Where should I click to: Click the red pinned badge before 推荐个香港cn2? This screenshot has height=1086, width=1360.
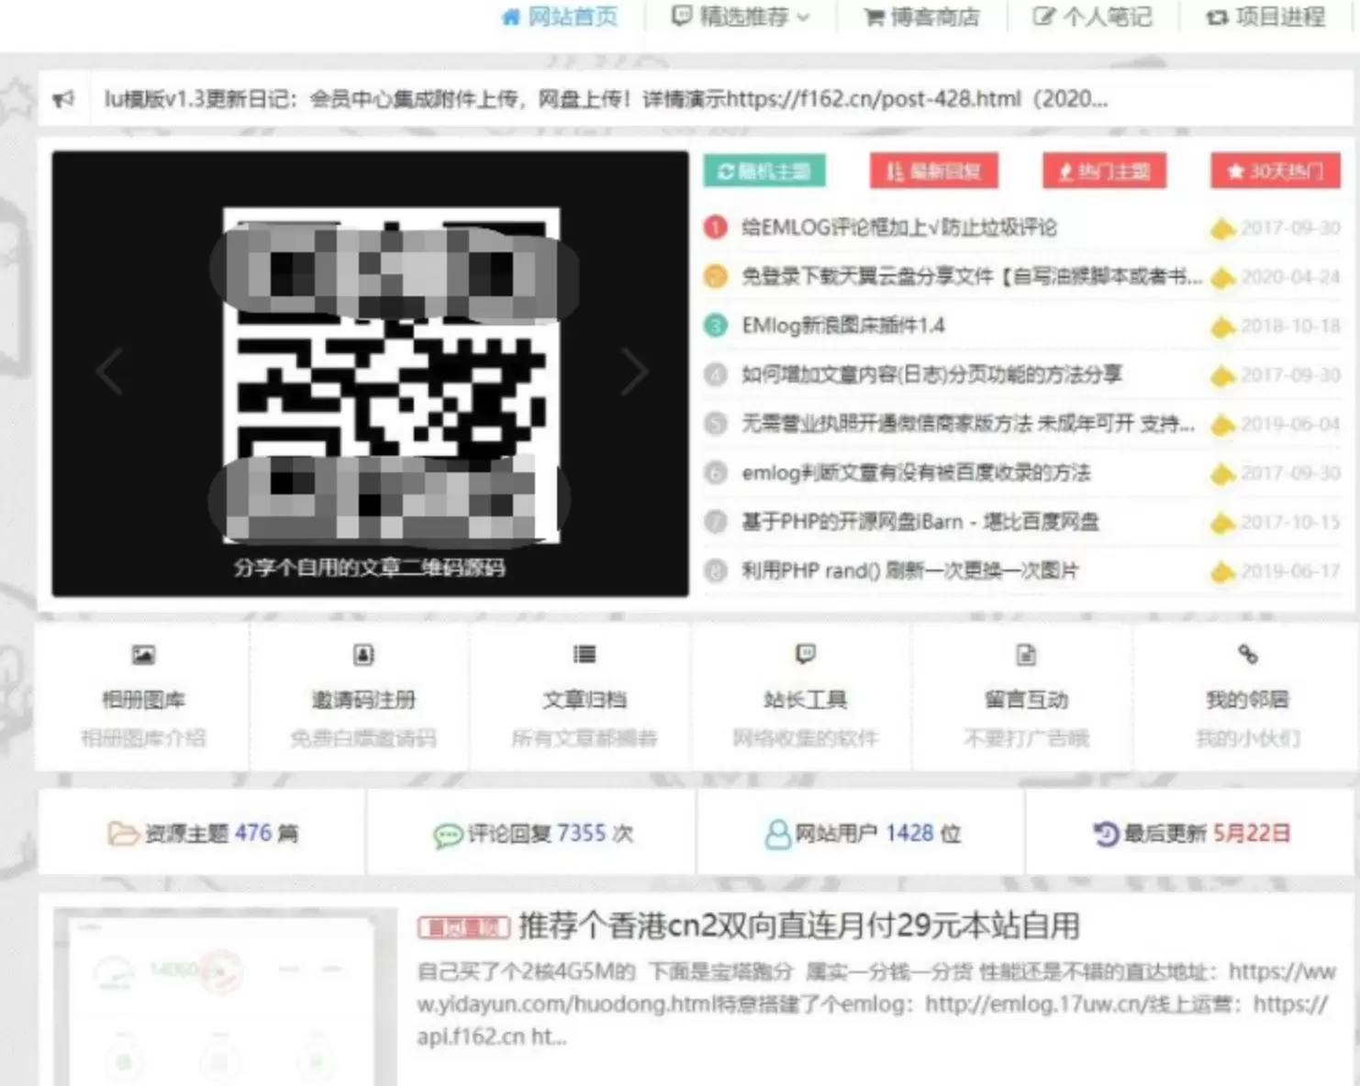click(x=463, y=927)
